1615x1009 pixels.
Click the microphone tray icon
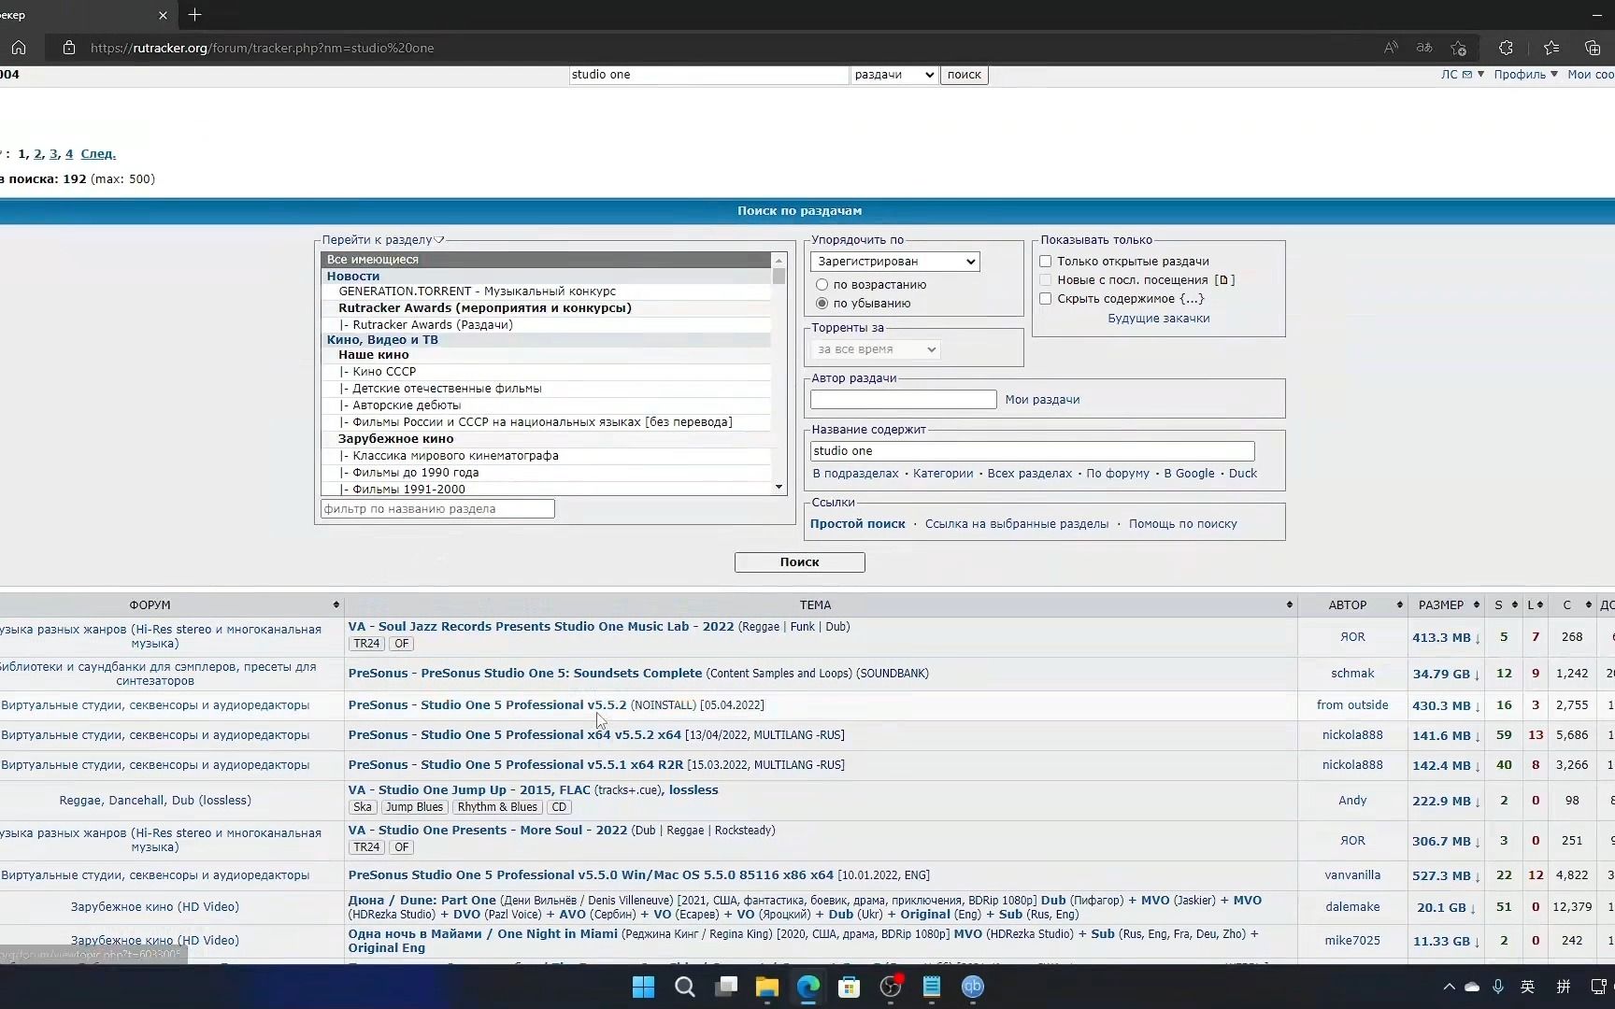(1498, 987)
